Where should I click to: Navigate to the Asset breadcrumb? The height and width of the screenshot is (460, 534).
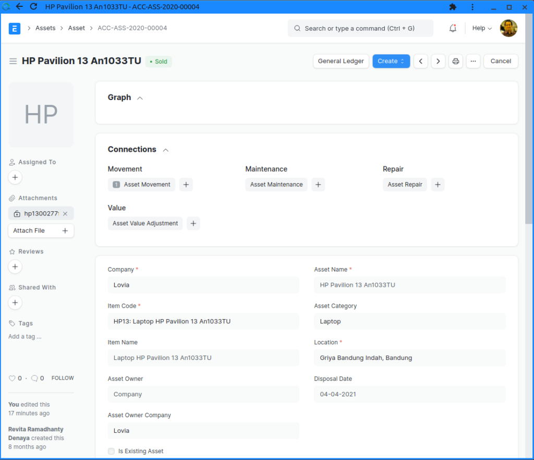pos(76,28)
